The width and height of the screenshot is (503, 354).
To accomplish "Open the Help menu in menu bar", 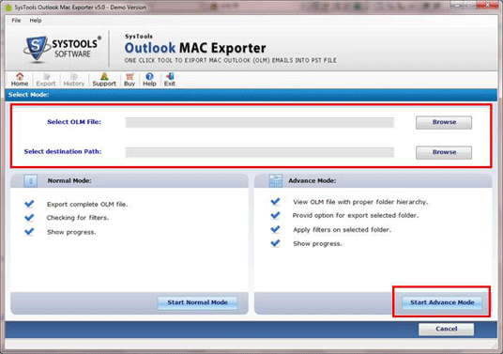I will pyautogui.click(x=36, y=21).
